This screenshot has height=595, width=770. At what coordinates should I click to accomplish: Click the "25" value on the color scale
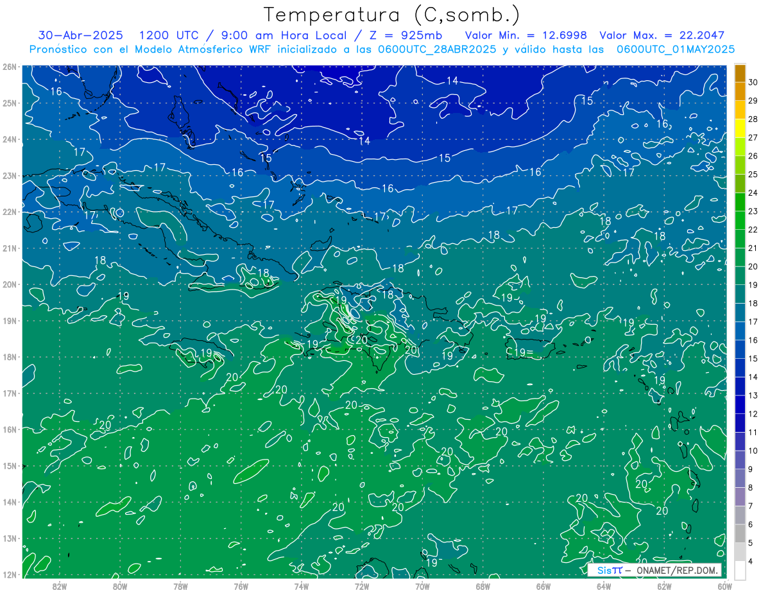753,175
